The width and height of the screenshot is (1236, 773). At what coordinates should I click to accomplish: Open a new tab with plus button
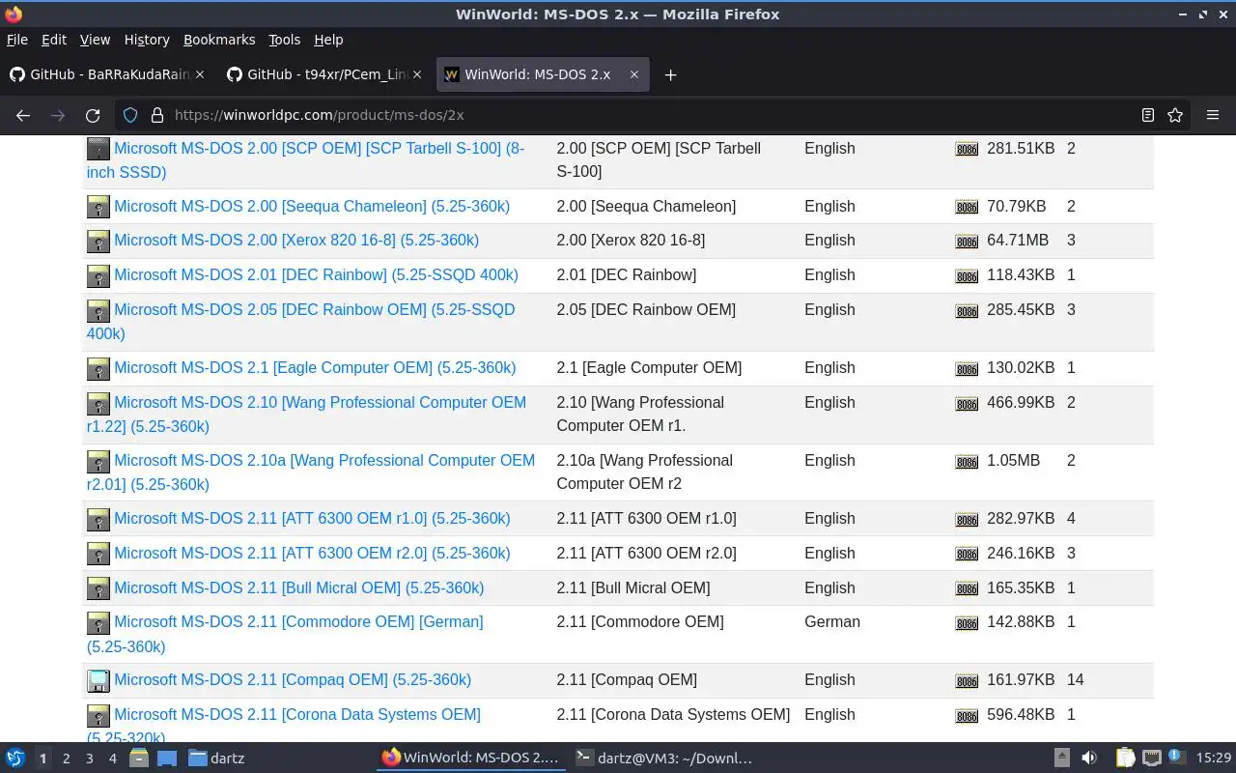coord(670,74)
